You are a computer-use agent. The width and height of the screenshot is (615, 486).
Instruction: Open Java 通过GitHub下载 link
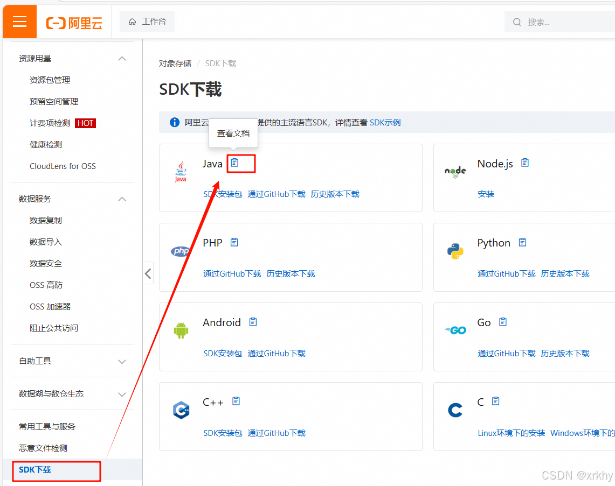[x=277, y=194]
